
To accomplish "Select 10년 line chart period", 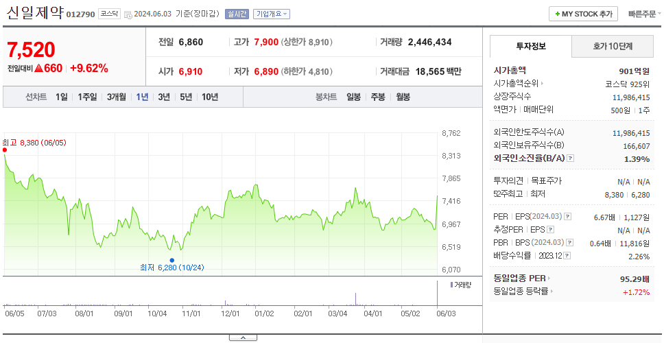I will click(x=210, y=97).
